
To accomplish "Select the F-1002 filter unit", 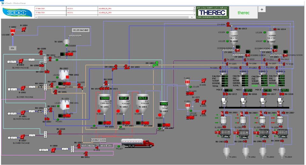I will [x=13, y=31].
